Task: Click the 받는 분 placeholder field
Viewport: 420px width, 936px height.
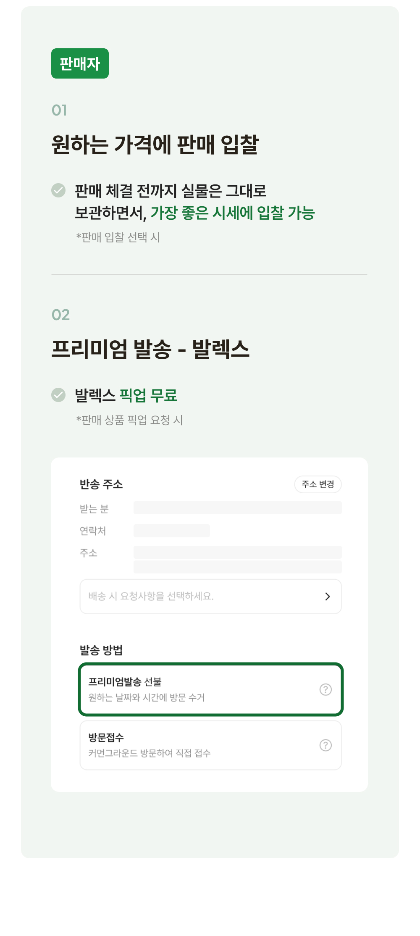Action: click(x=237, y=508)
